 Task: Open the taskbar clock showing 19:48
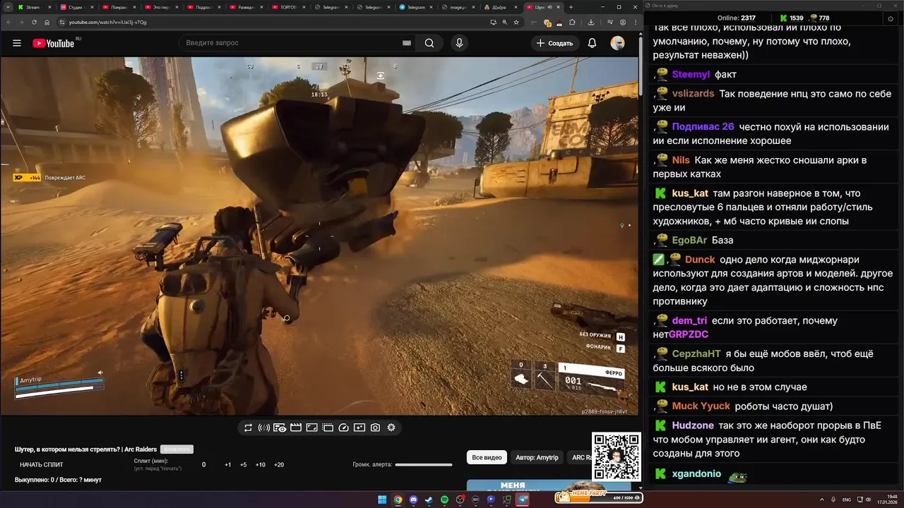888,500
